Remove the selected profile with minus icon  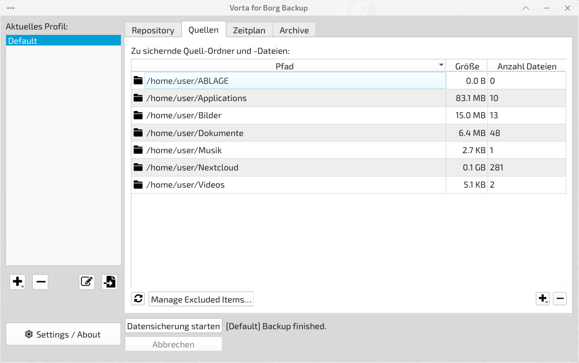tap(40, 282)
